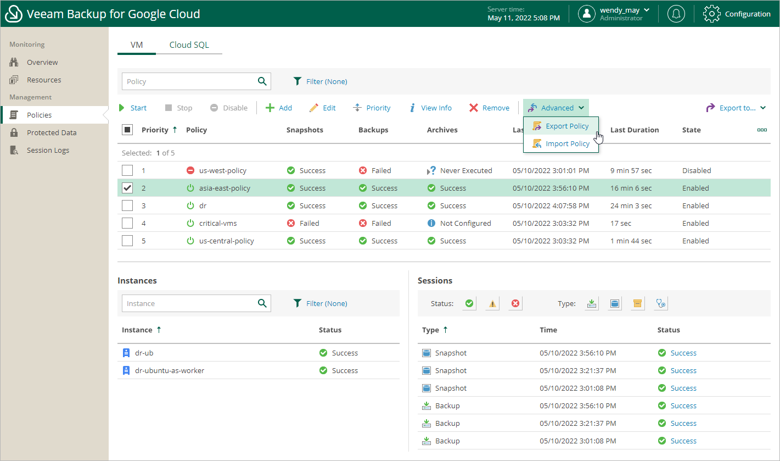Sort instances by Instance column header

[x=142, y=330]
